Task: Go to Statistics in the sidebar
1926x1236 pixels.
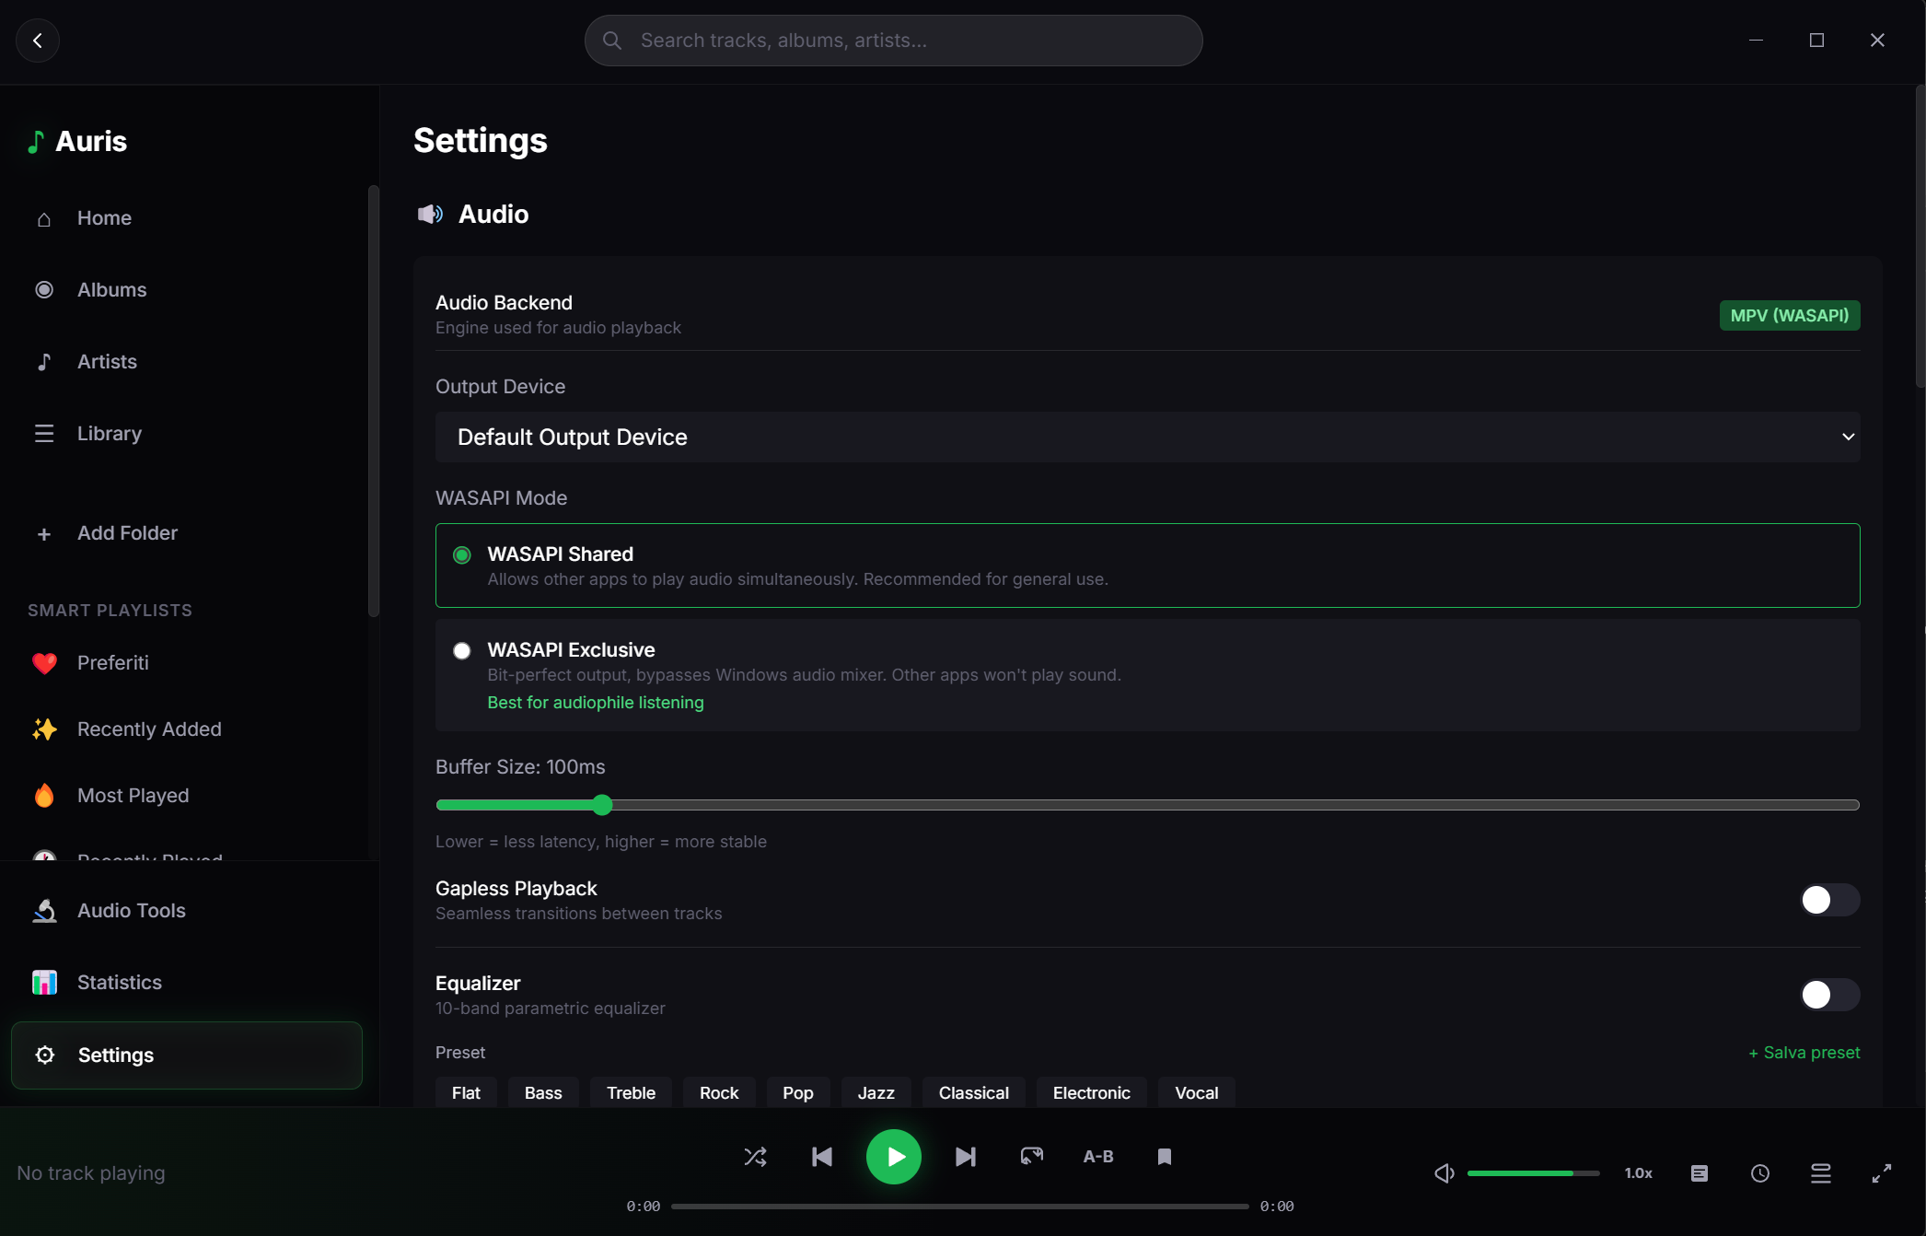Action: pyautogui.click(x=120, y=982)
